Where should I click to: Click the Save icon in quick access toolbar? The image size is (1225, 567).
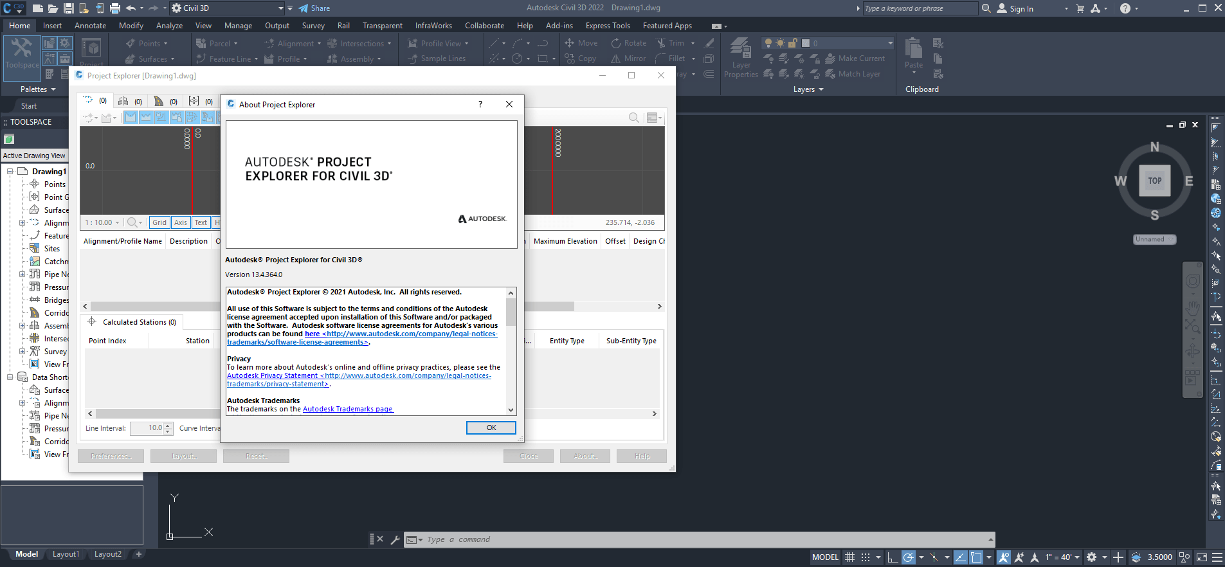pos(68,8)
